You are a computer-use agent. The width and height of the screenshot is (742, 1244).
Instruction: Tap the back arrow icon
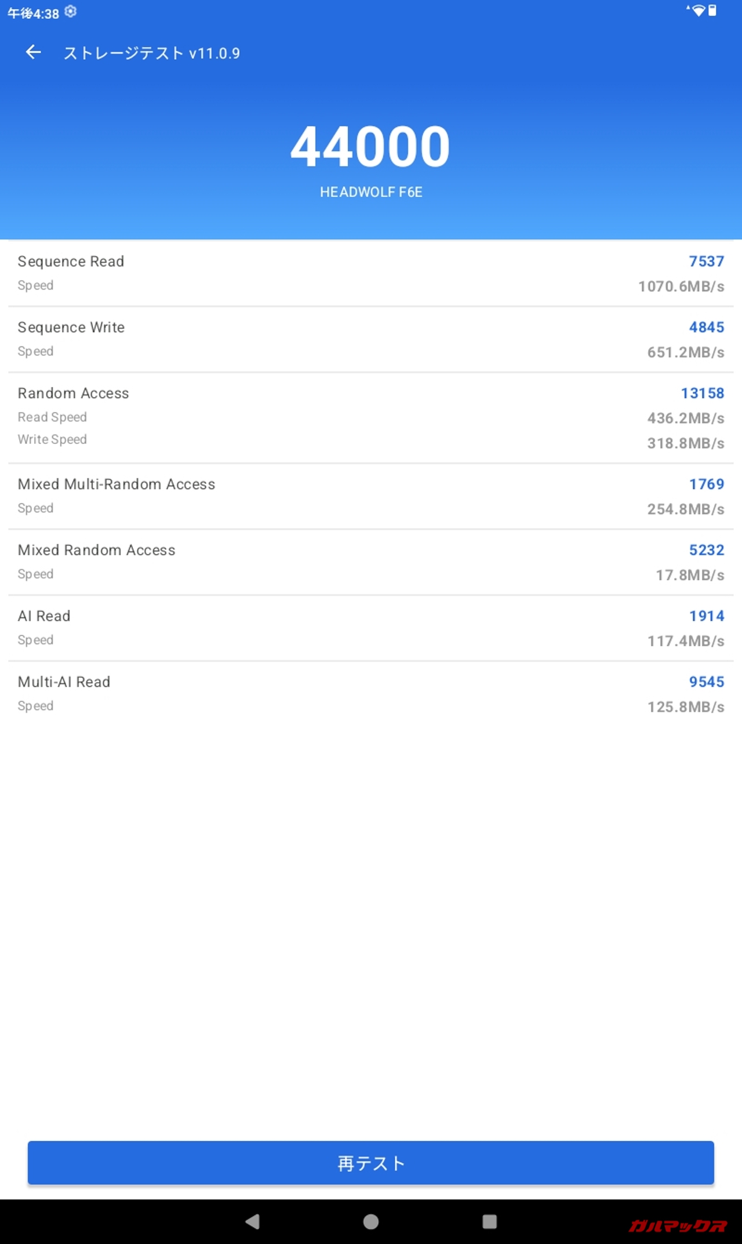[34, 53]
